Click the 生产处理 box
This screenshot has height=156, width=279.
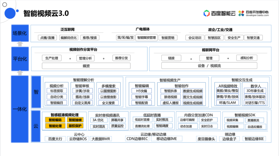[52, 58]
